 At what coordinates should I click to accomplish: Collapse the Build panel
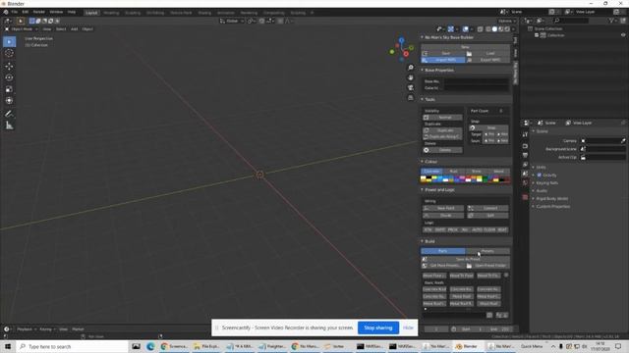pos(422,241)
